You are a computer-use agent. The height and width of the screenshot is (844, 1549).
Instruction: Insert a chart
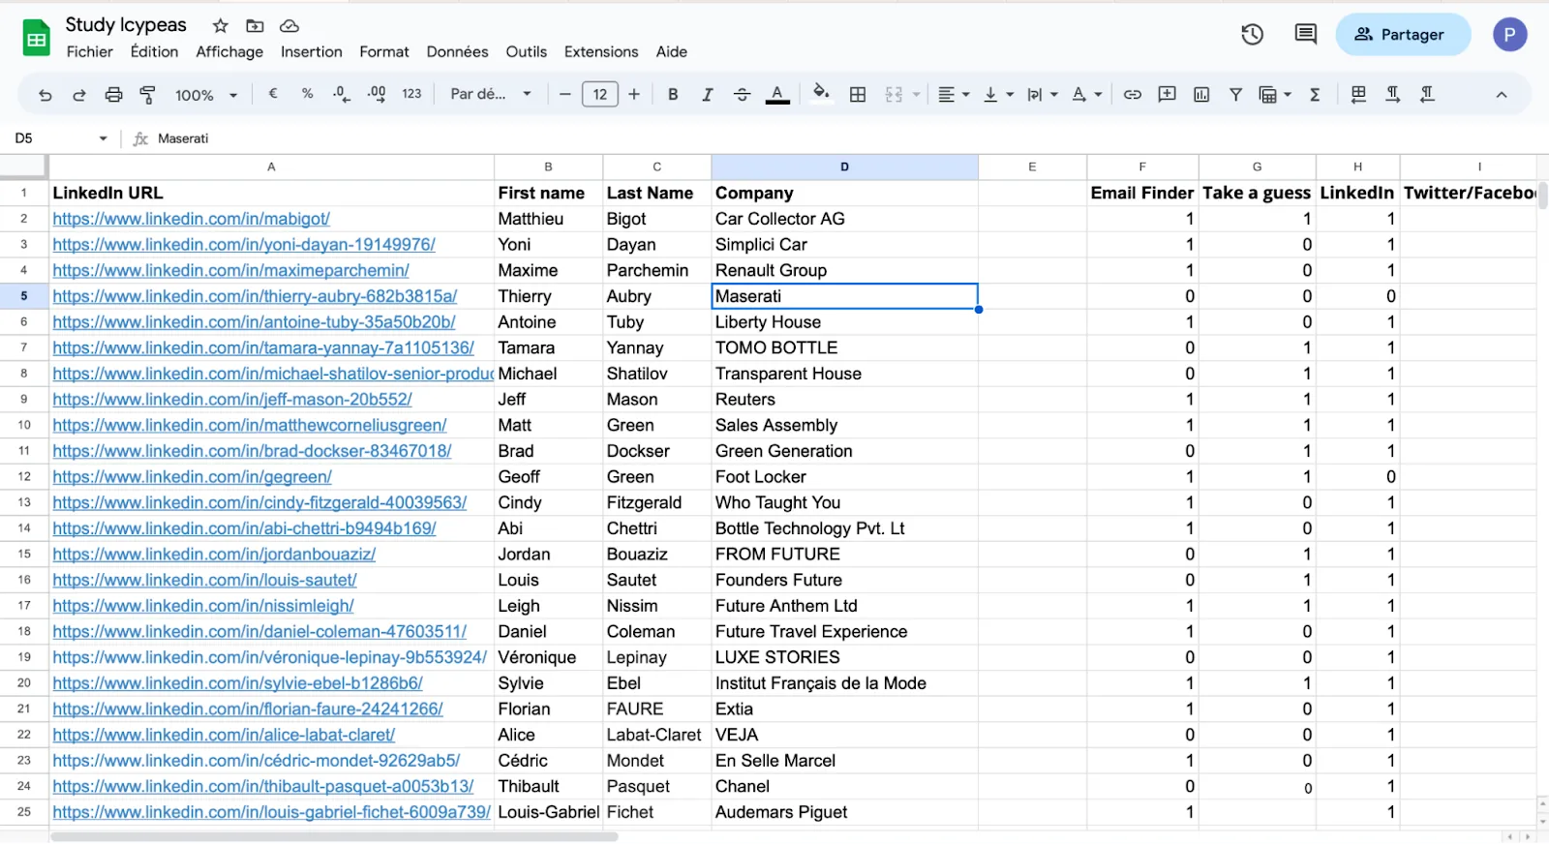coord(1201,94)
